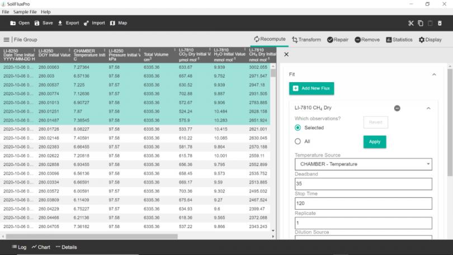Screen dimensions: 453x255
Task: Open the Sample File menu
Action: coord(25,12)
